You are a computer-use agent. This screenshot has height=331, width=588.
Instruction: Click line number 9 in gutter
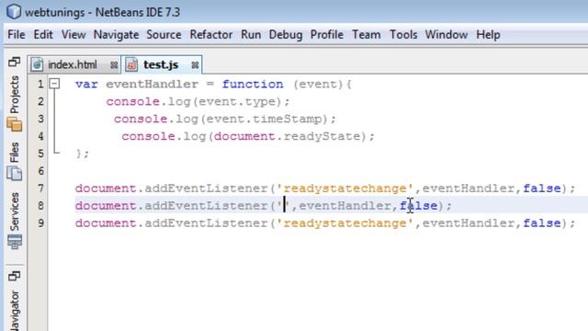40,223
